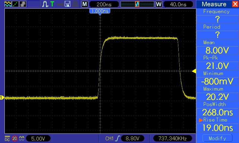Click the channel 1 ground level marker
Viewport: 239px width, 143px height.
click(2, 98)
